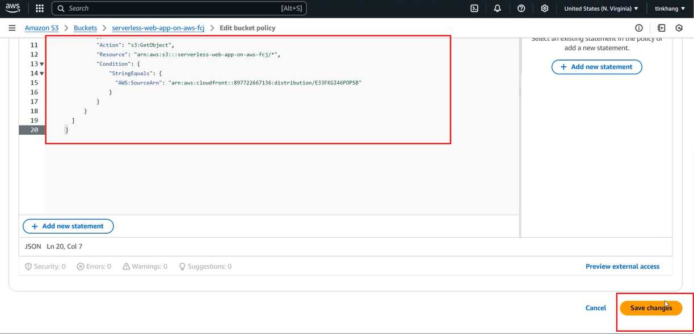The width and height of the screenshot is (694, 334).
Task: Open Preview external access
Action: click(x=623, y=266)
